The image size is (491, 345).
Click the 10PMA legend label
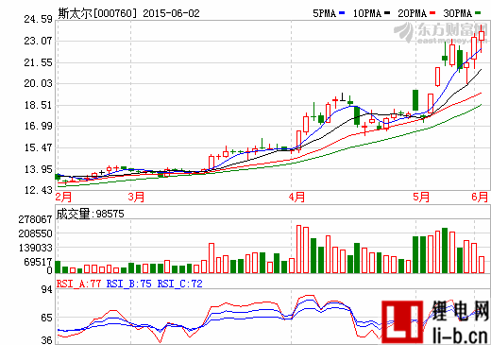coord(367,13)
